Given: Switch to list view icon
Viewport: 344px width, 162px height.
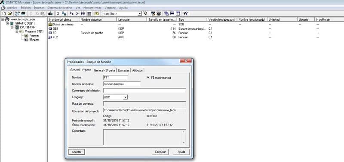Looking at the screenshot, I should [83, 13].
